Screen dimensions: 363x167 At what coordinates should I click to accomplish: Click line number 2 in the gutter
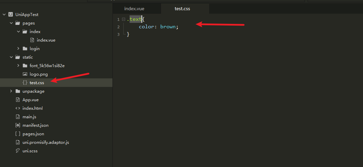click(x=118, y=27)
